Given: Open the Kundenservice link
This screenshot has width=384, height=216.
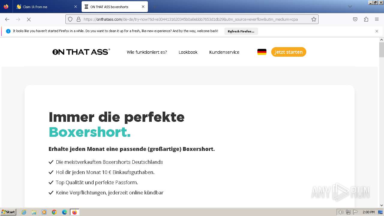Looking at the screenshot, I should (224, 52).
